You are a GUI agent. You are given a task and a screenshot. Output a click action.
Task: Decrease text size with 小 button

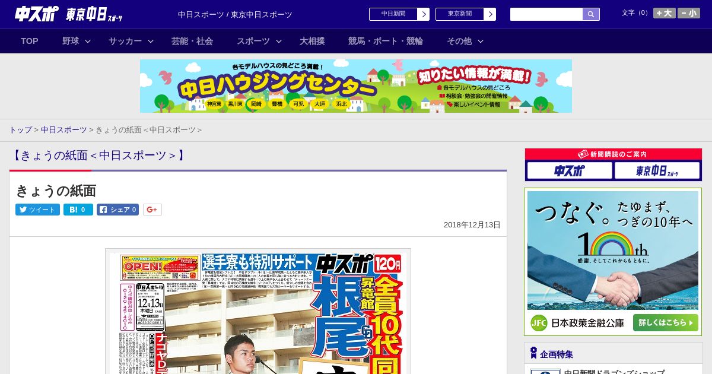pyautogui.click(x=689, y=13)
